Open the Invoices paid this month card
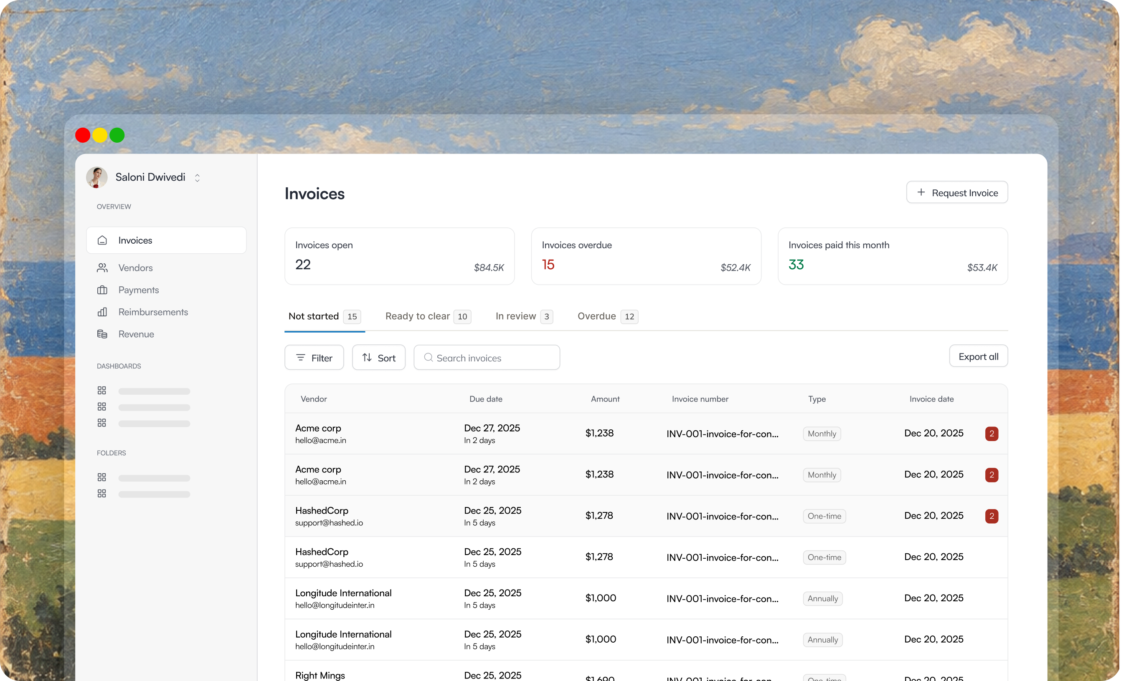Screen dimensions: 1121x681 (x=893, y=256)
